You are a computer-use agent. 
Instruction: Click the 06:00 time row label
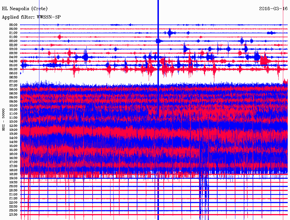point(13,73)
